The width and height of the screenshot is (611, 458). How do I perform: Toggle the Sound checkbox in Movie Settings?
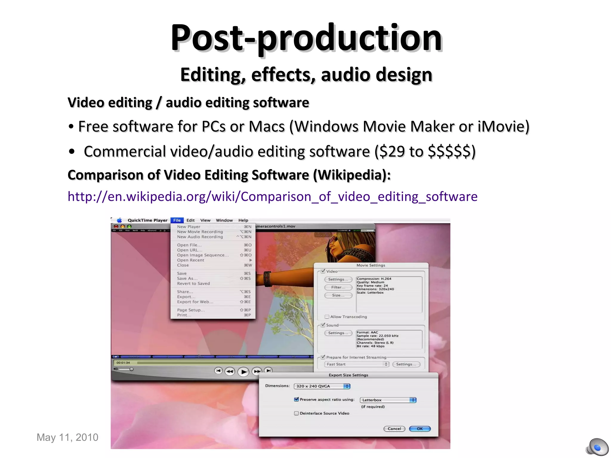click(x=323, y=325)
